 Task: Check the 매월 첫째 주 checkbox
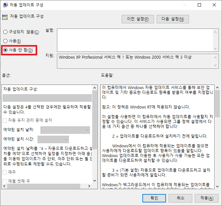(5, 181)
